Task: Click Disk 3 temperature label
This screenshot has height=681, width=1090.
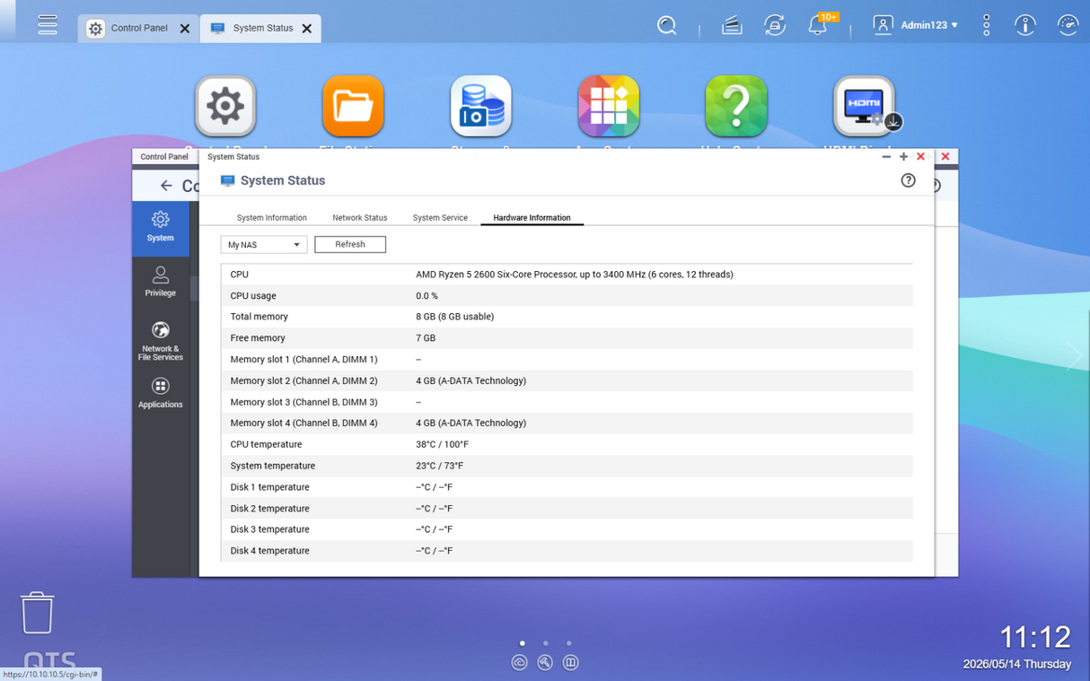Action: (x=269, y=529)
